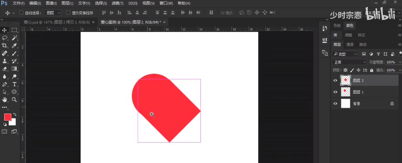The image size is (402, 163).
Task: Select the Path Selection tool
Action: pos(5,92)
